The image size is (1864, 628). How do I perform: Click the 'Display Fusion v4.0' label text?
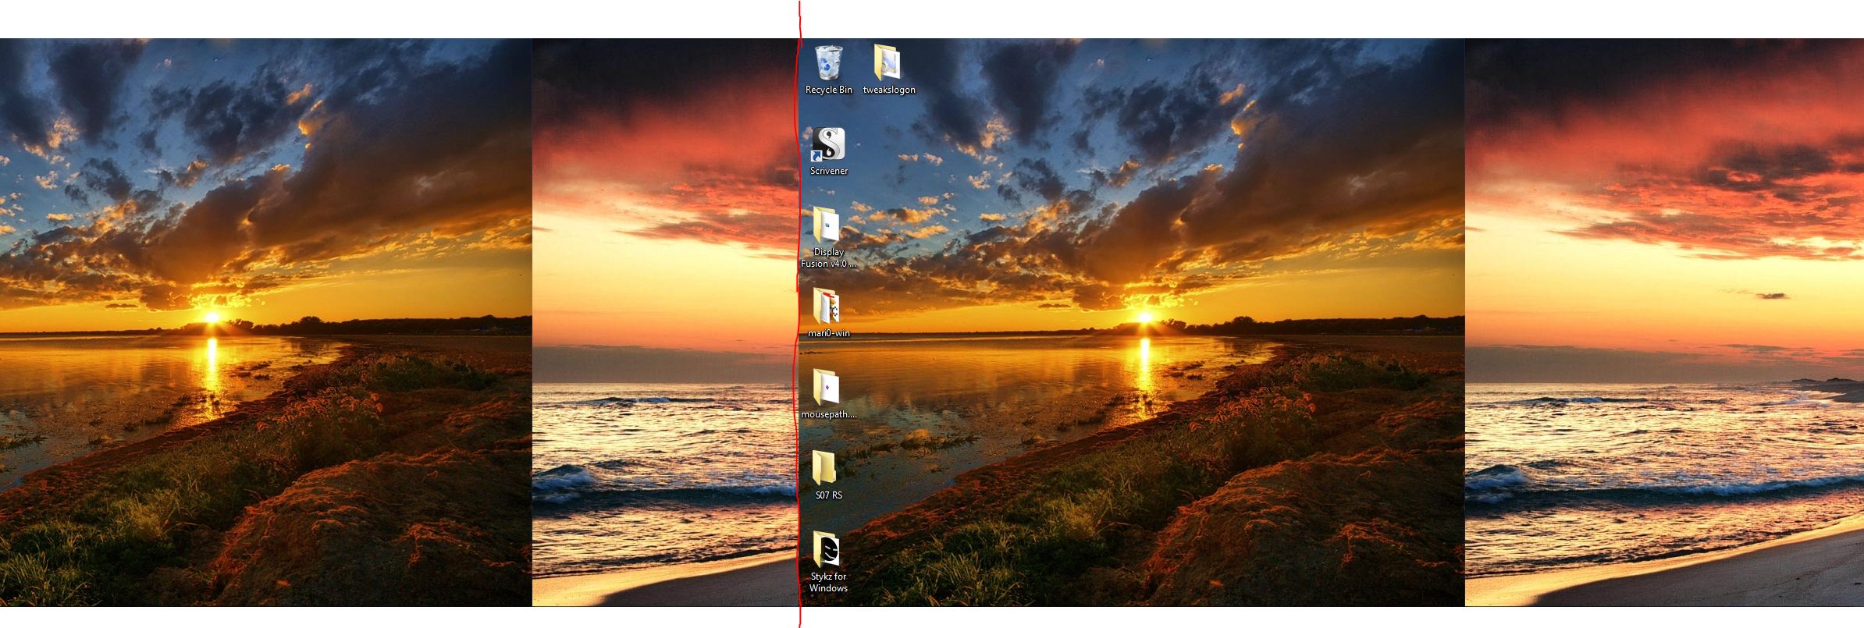pyautogui.click(x=829, y=257)
